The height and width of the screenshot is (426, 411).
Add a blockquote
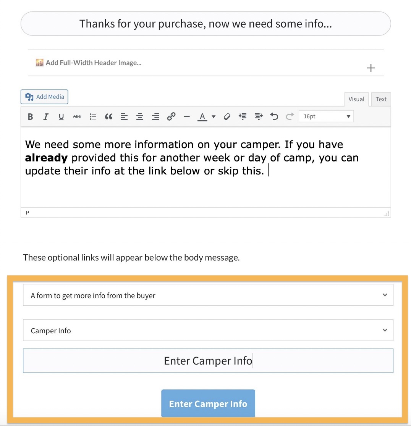(108, 117)
